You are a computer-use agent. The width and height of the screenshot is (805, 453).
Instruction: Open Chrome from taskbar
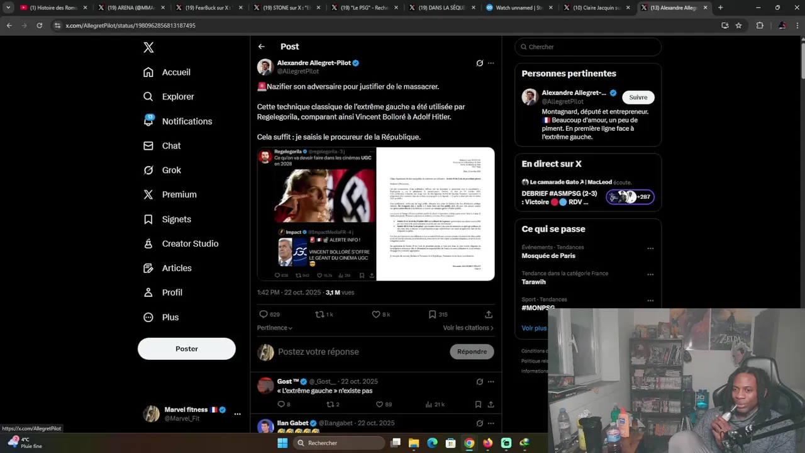point(469,443)
